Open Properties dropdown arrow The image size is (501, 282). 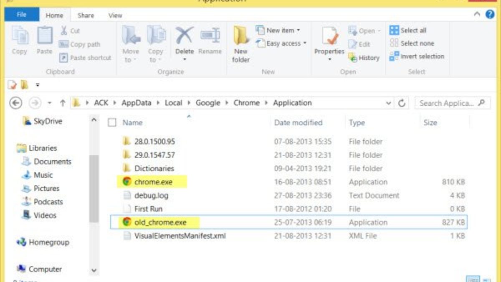click(329, 59)
